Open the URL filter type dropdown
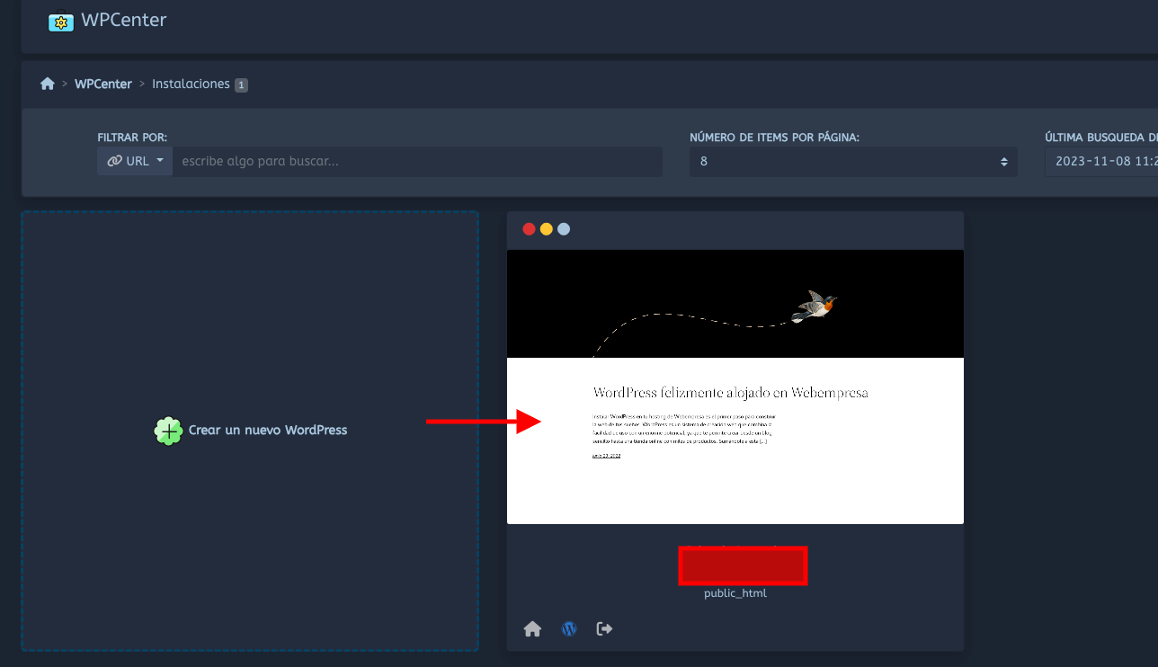The width and height of the screenshot is (1158, 667). point(135,162)
